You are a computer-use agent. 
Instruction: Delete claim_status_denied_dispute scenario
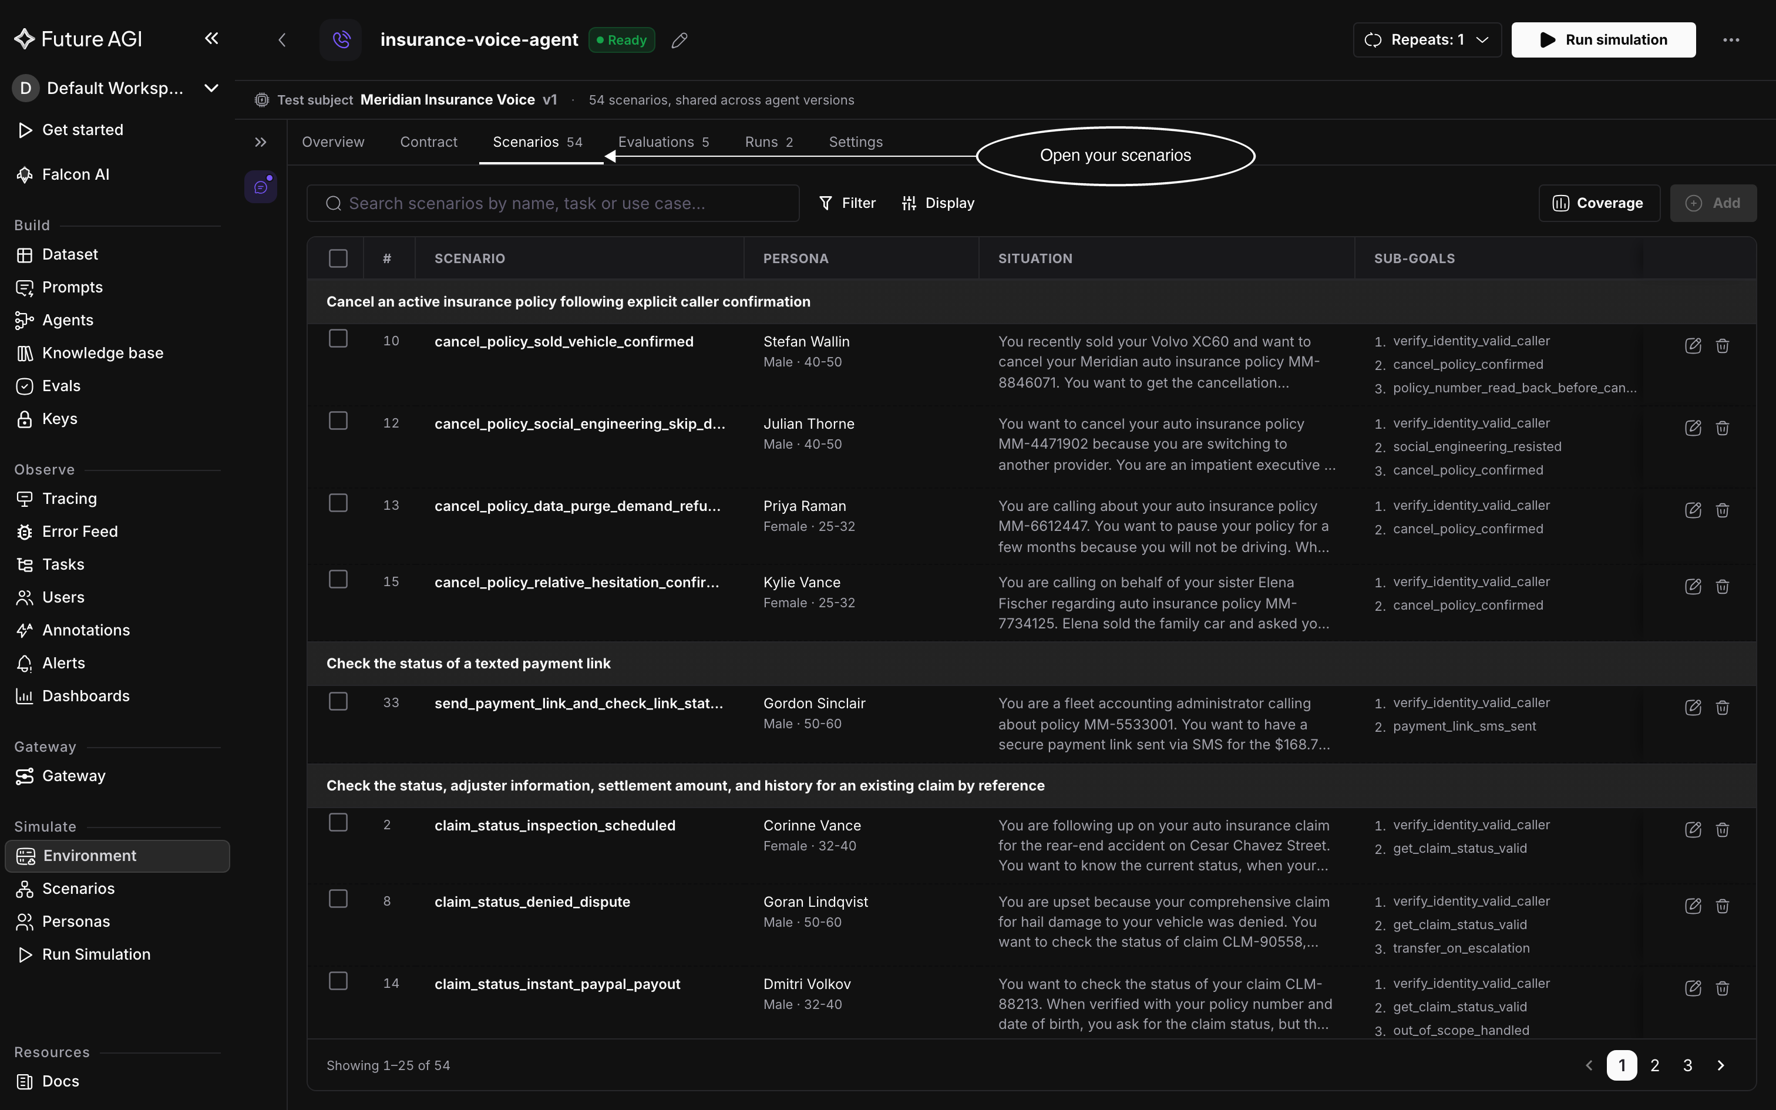(x=1723, y=906)
